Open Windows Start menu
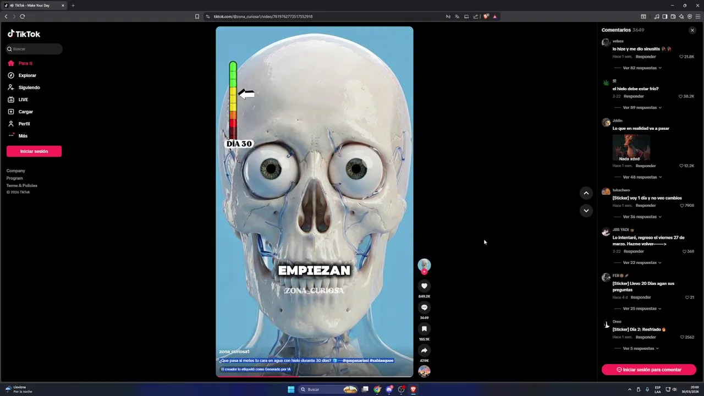Viewport: 704px width, 396px height. (x=291, y=389)
